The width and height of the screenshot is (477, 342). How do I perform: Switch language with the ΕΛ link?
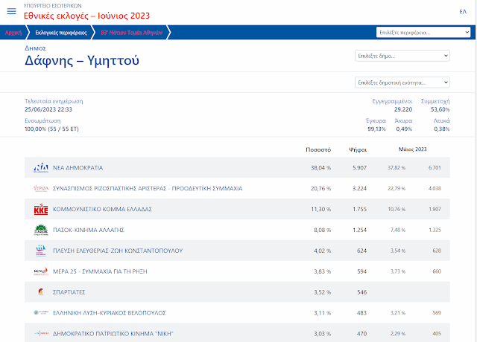click(x=463, y=12)
